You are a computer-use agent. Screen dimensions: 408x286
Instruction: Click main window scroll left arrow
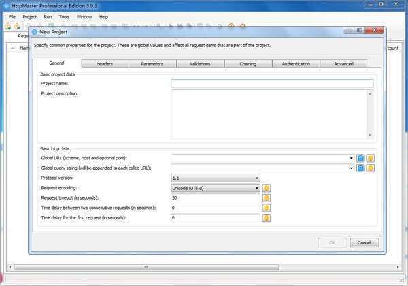pos(10,267)
